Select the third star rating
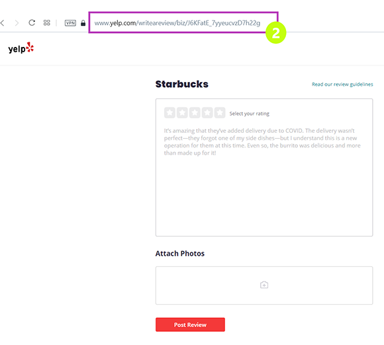 pyautogui.click(x=195, y=113)
